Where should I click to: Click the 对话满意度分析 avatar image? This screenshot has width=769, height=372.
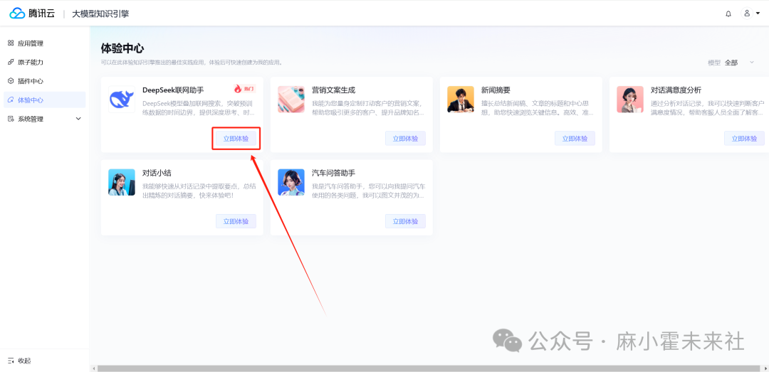click(x=630, y=100)
